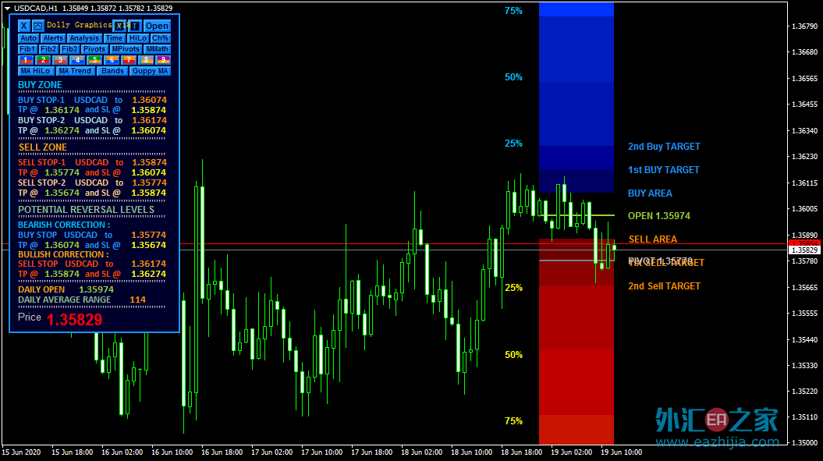823x461 pixels.
Task: Select color scheme 1 (blue/red)
Action: (26, 60)
